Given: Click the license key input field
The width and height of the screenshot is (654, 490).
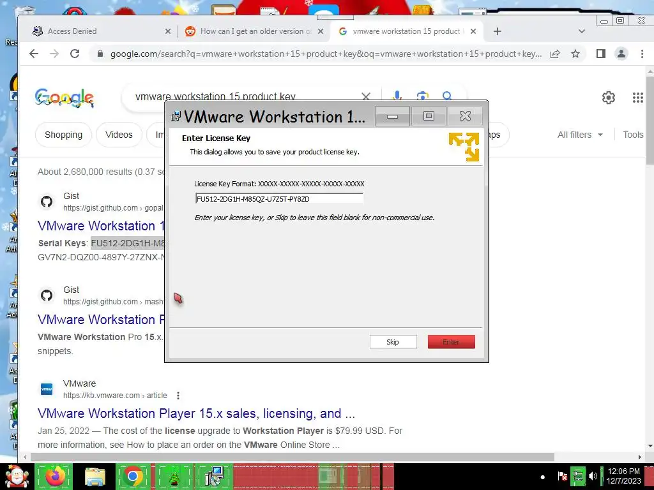Looking at the screenshot, I should tap(278, 199).
